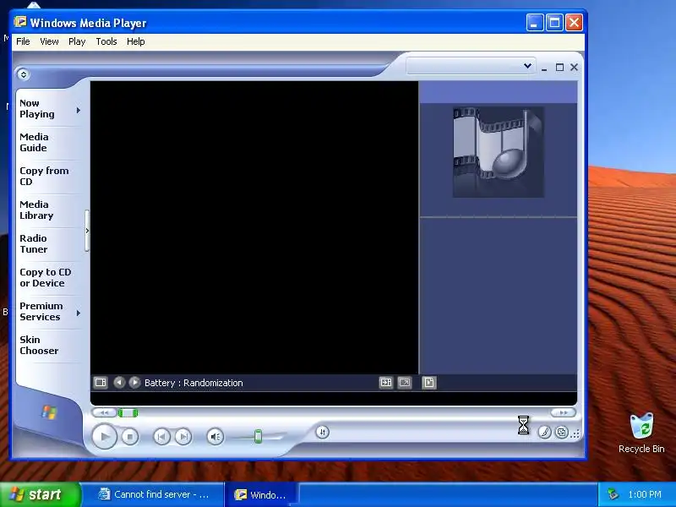Open Copy from CD
Viewport: 676px width, 507px height.
tap(44, 176)
